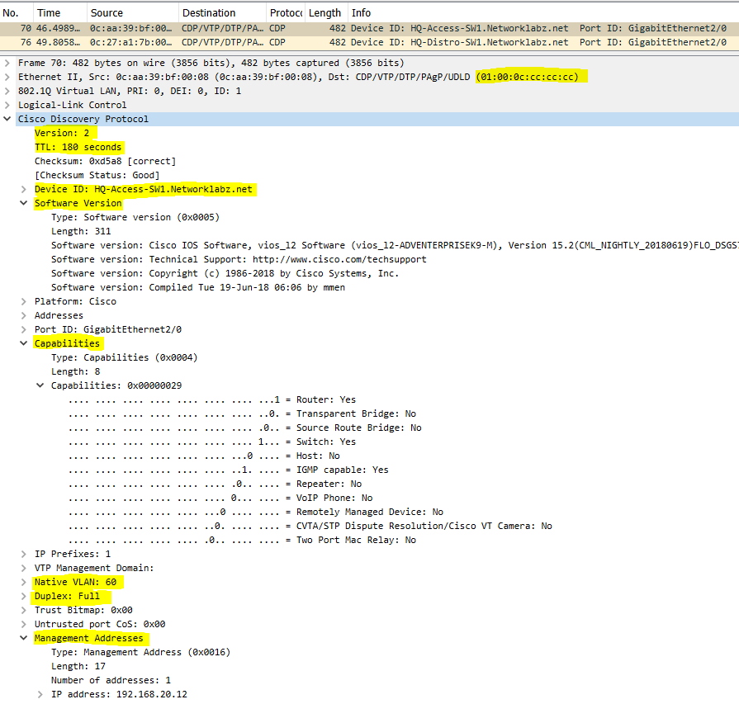This screenshot has width=739, height=704.
Task: Select the VoIP Phone: No bit
Action: click(x=220, y=498)
